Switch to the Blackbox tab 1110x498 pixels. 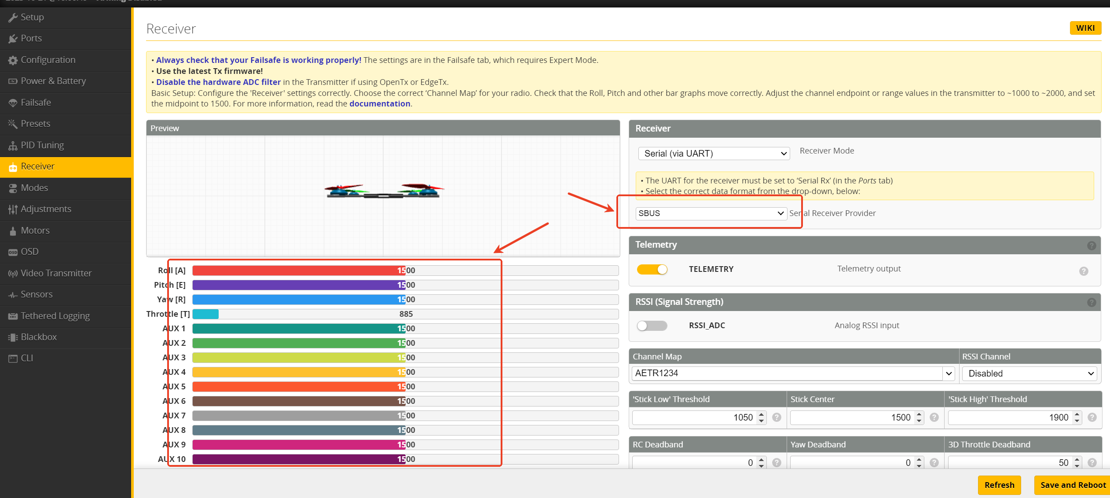[x=39, y=337]
